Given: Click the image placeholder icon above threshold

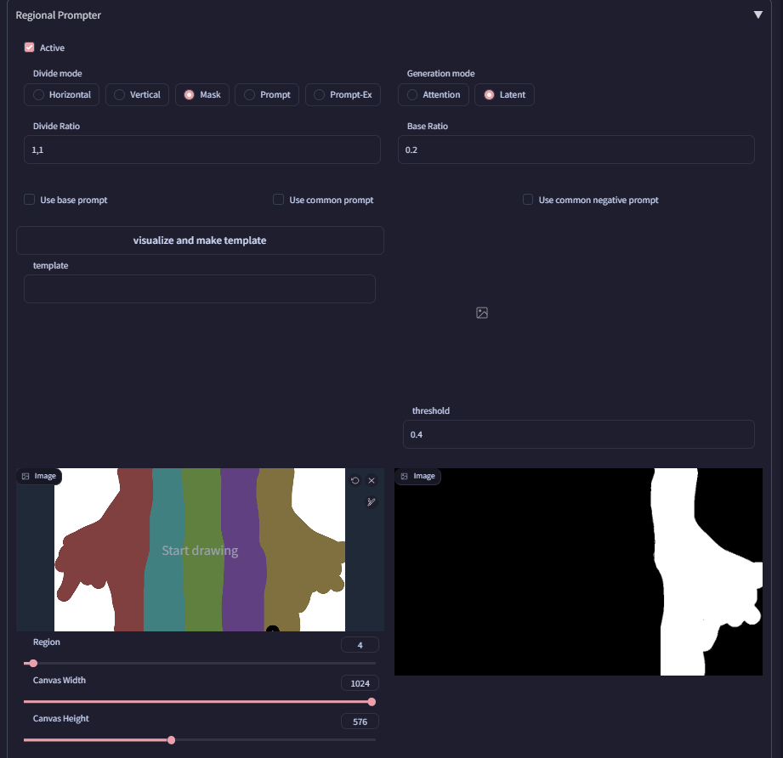Looking at the screenshot, I should [481, 313].
